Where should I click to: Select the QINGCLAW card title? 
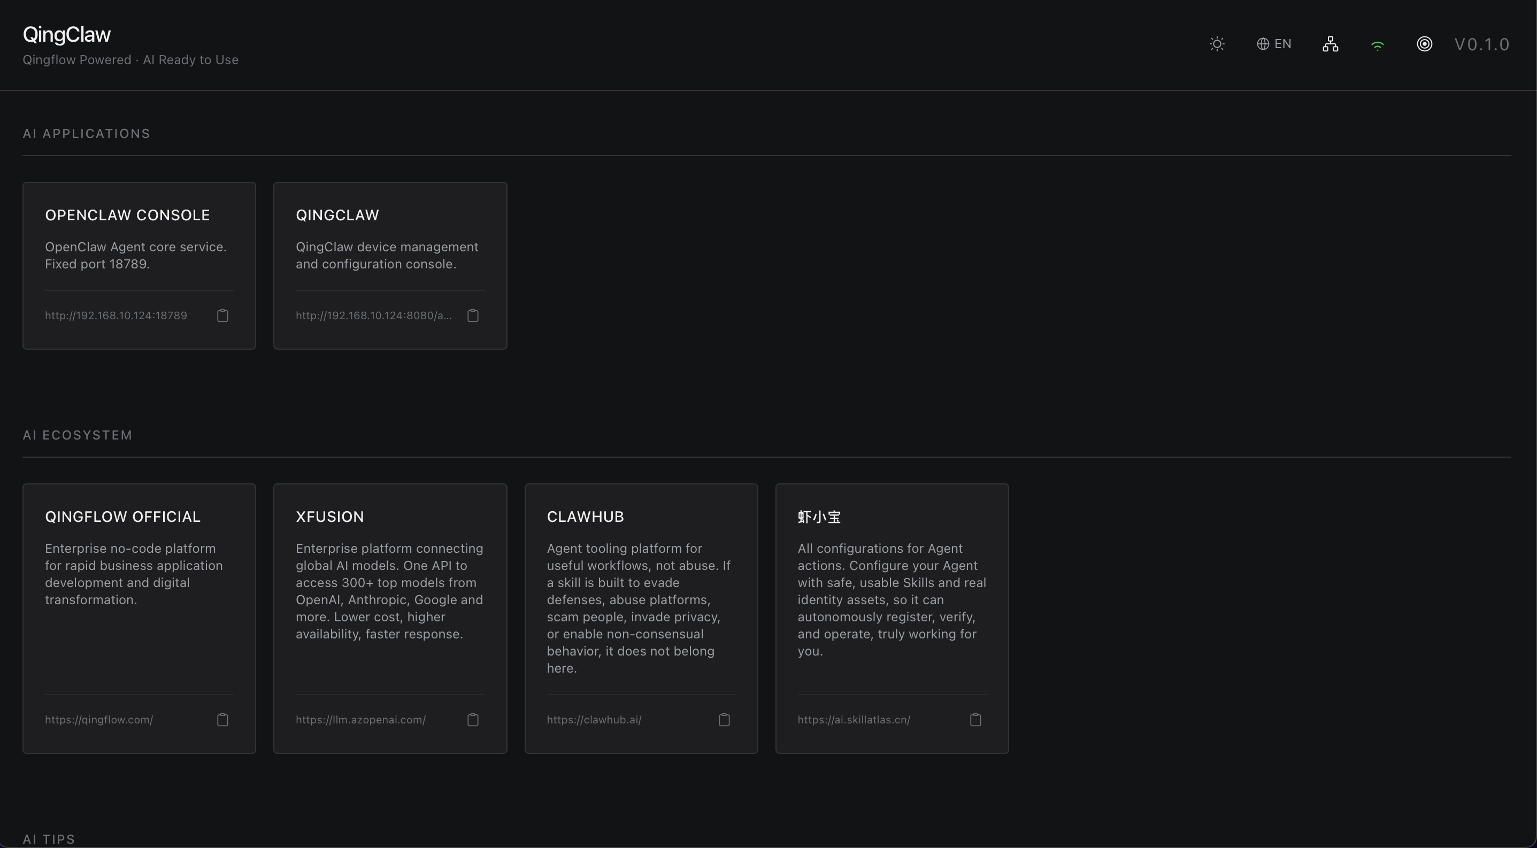[337, 215]
